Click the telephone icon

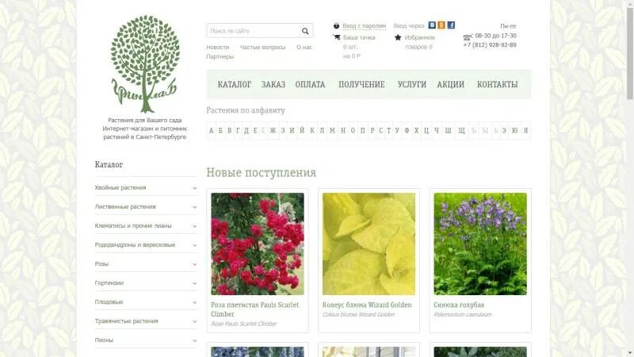click(467, 37)
